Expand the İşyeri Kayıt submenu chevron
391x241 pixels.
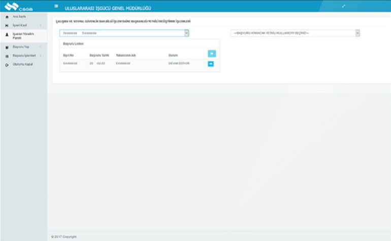tap(40, 25)
